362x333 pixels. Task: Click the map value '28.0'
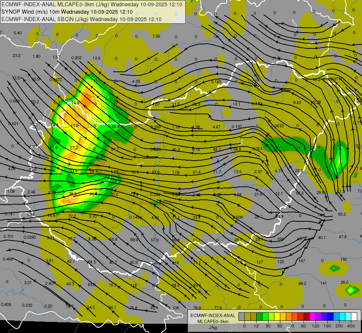[x=345, y=282]
